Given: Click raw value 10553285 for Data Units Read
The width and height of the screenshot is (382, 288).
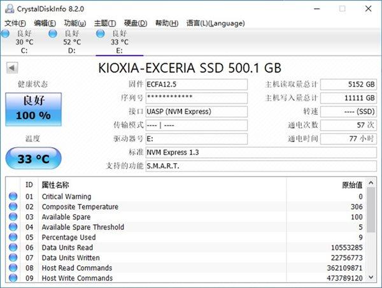Looking at the screenshot, I should click(347, 248).
